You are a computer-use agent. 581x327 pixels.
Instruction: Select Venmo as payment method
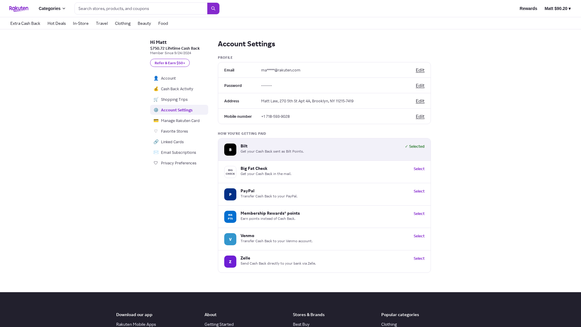[419, 236]
